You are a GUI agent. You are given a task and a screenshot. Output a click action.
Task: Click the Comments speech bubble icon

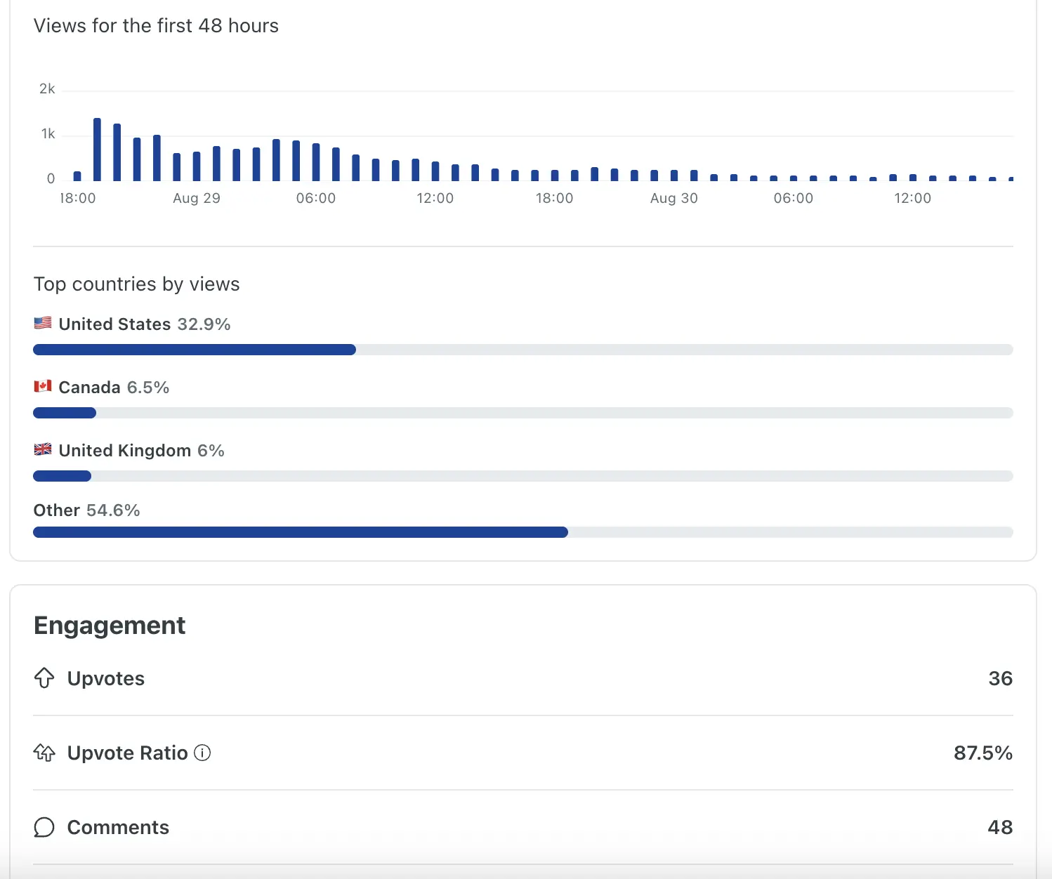click(44, 827)
